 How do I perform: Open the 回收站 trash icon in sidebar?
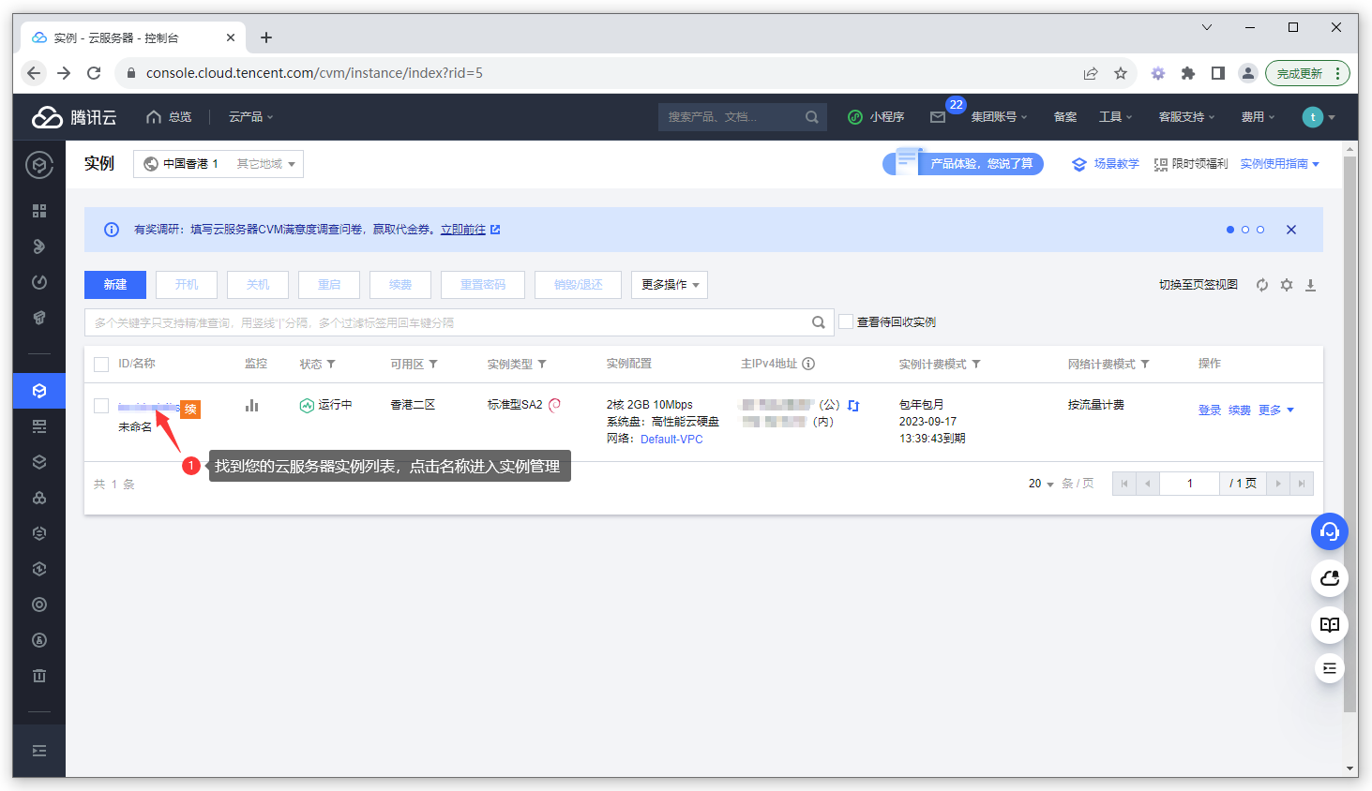point(38,675)
